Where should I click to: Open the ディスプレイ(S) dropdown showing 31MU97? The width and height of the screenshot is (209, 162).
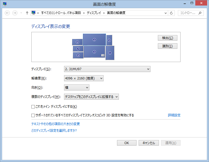107,69
